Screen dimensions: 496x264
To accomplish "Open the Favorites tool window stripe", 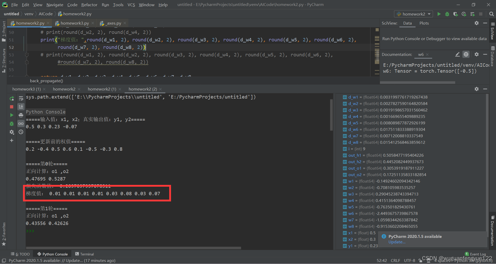I will coord(4,234).
